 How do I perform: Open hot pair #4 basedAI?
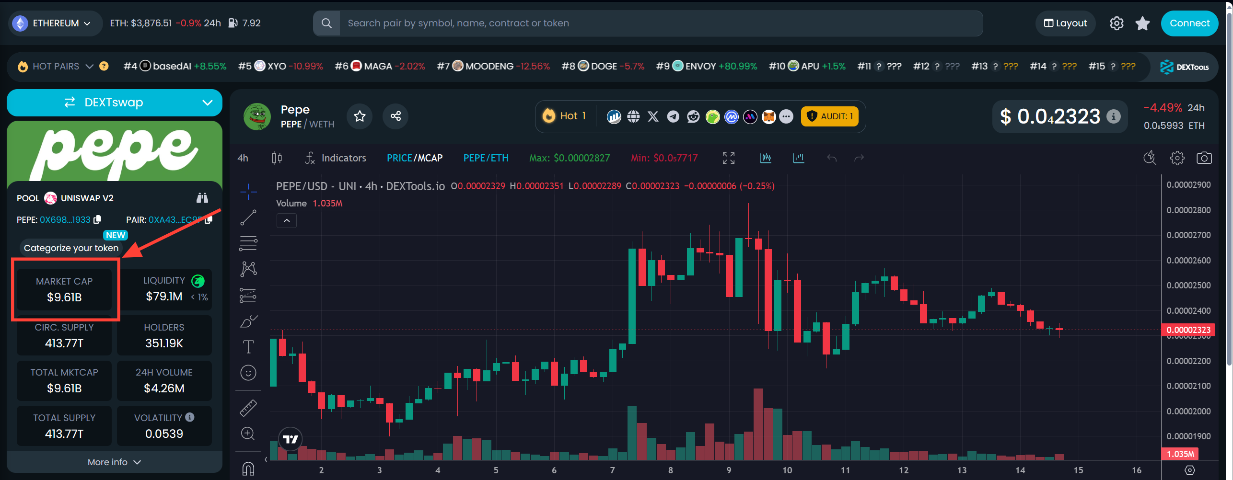[x=175, y=66]
